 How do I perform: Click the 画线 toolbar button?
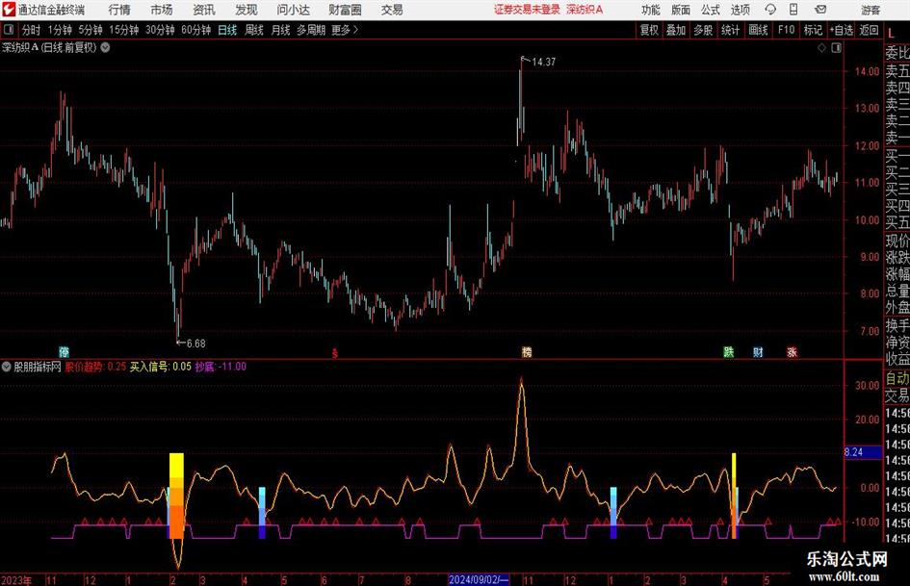(x=758, y=30)
